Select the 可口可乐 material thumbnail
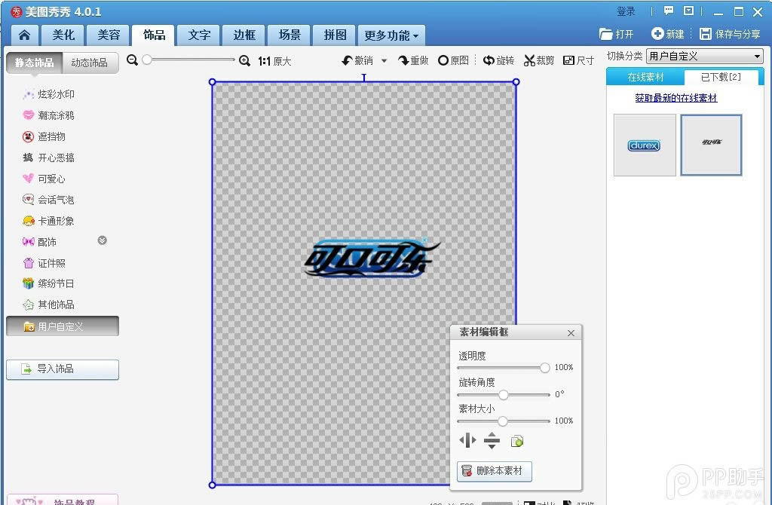The image size is (772, 505). click(712, 145)
